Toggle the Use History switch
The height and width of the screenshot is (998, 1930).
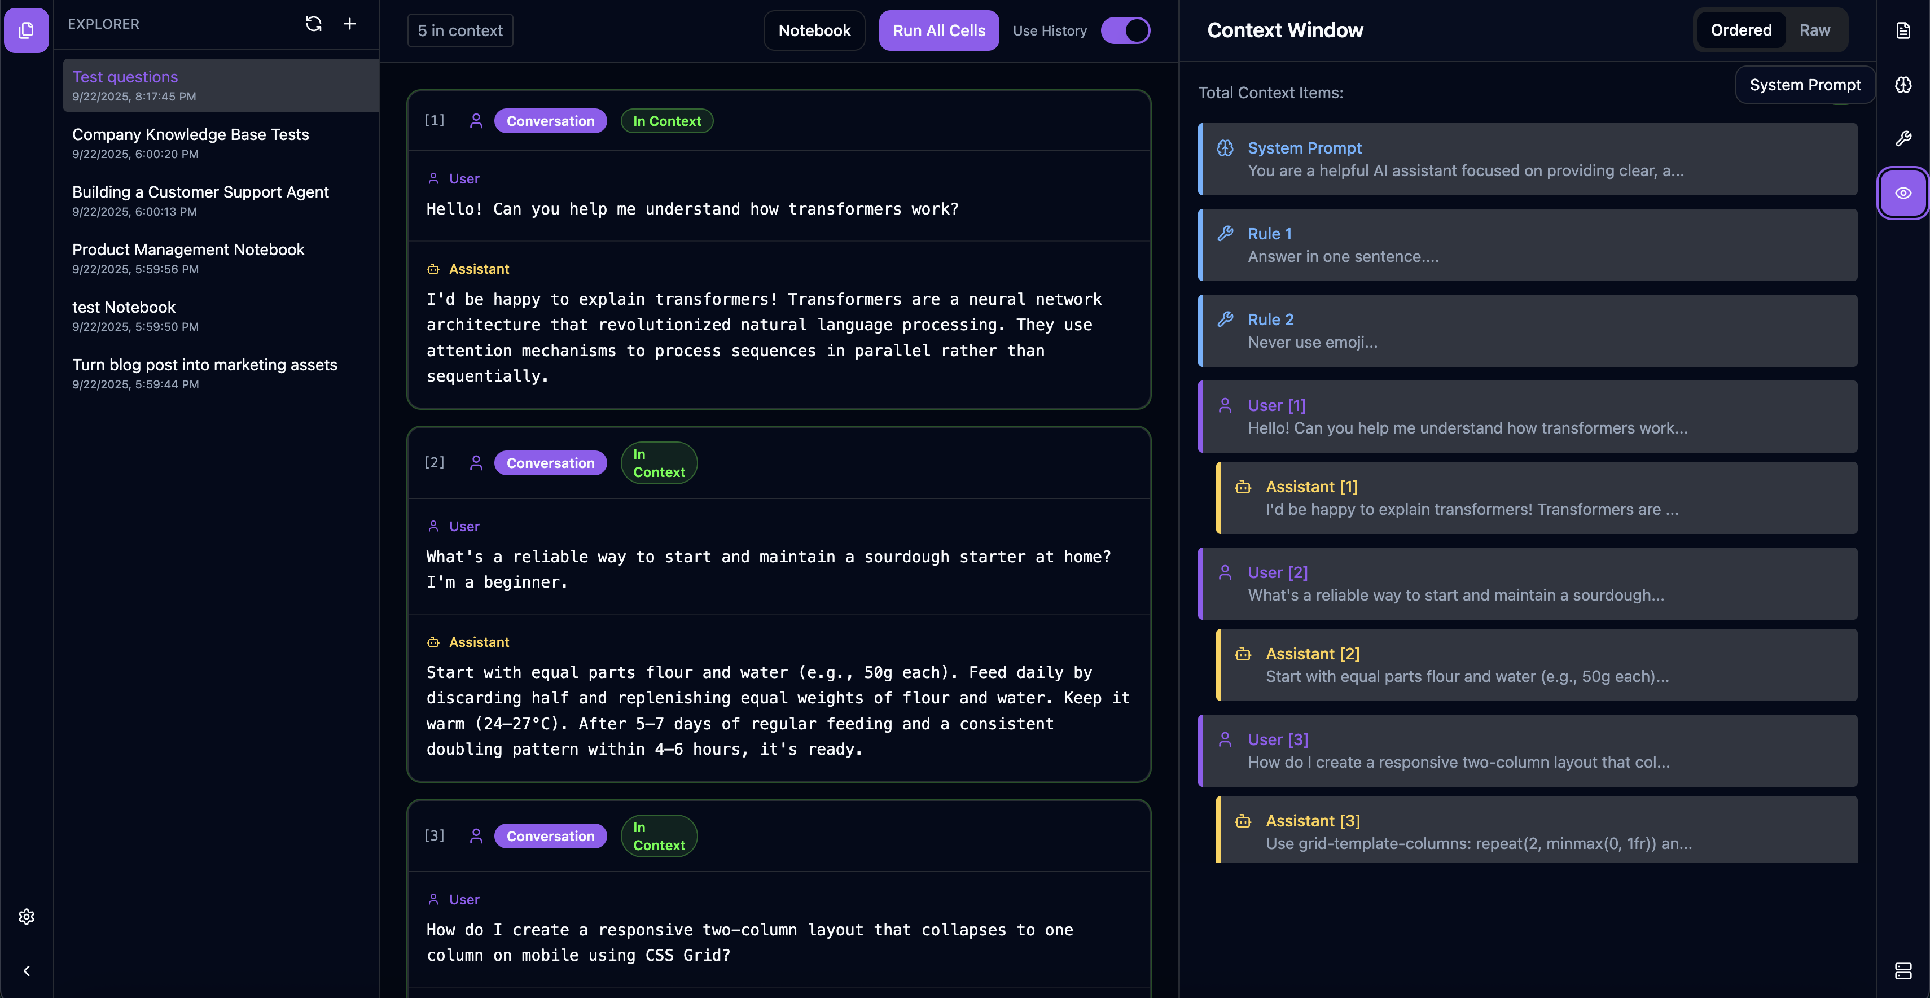coord(1126,30)
